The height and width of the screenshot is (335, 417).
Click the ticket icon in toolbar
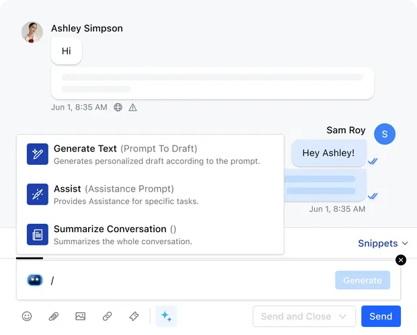(134, 316)
